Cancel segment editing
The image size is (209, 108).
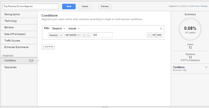point(85,6)
